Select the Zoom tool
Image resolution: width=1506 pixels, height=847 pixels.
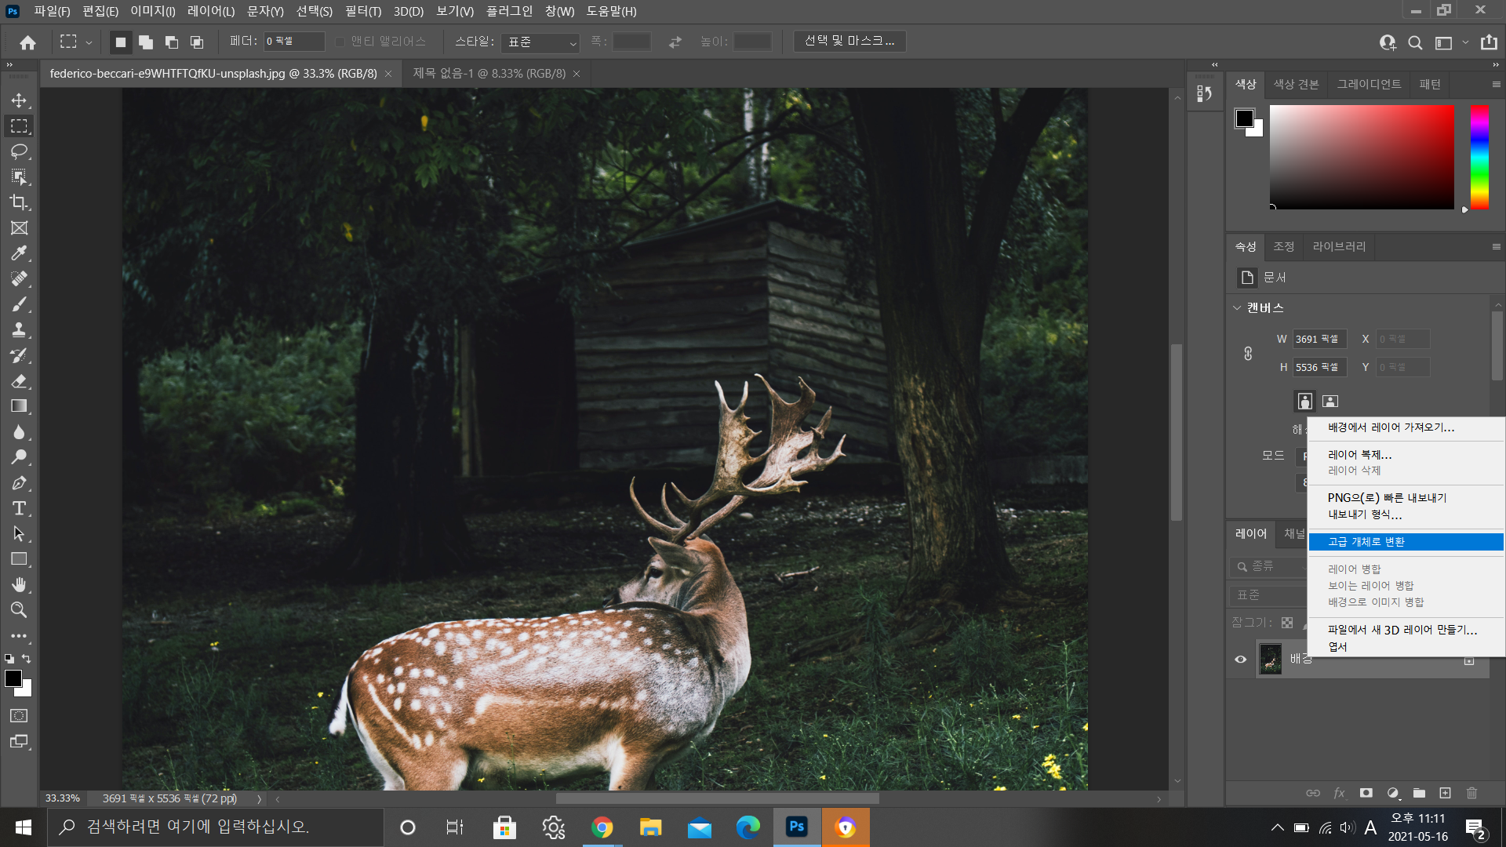[19, 610]
